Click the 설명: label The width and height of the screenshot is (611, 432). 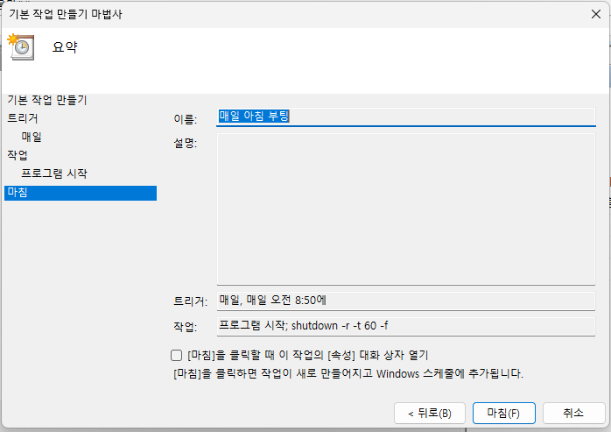click(x=186, y=143)
